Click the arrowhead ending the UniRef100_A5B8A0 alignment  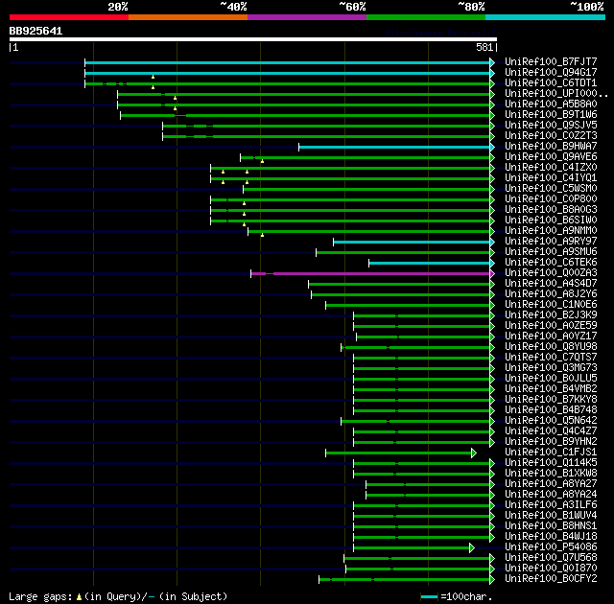(x=492, y=105)
